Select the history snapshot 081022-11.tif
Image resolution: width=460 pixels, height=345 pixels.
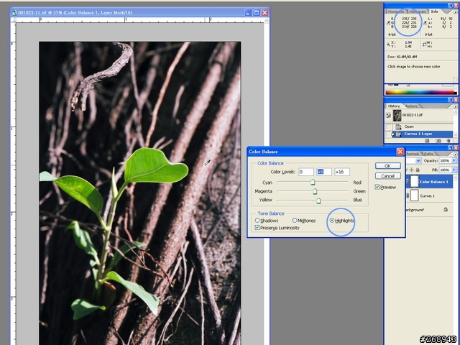(423, 116)
